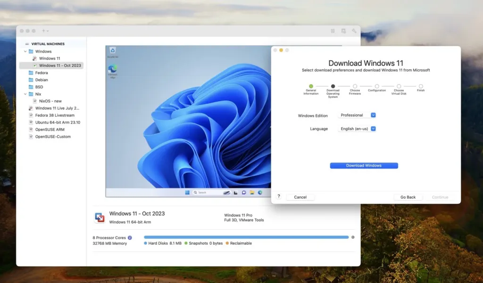Screen dimensions: 483x283
Task: Click the blue disk usage bar
Action: [x=246, y=237]
